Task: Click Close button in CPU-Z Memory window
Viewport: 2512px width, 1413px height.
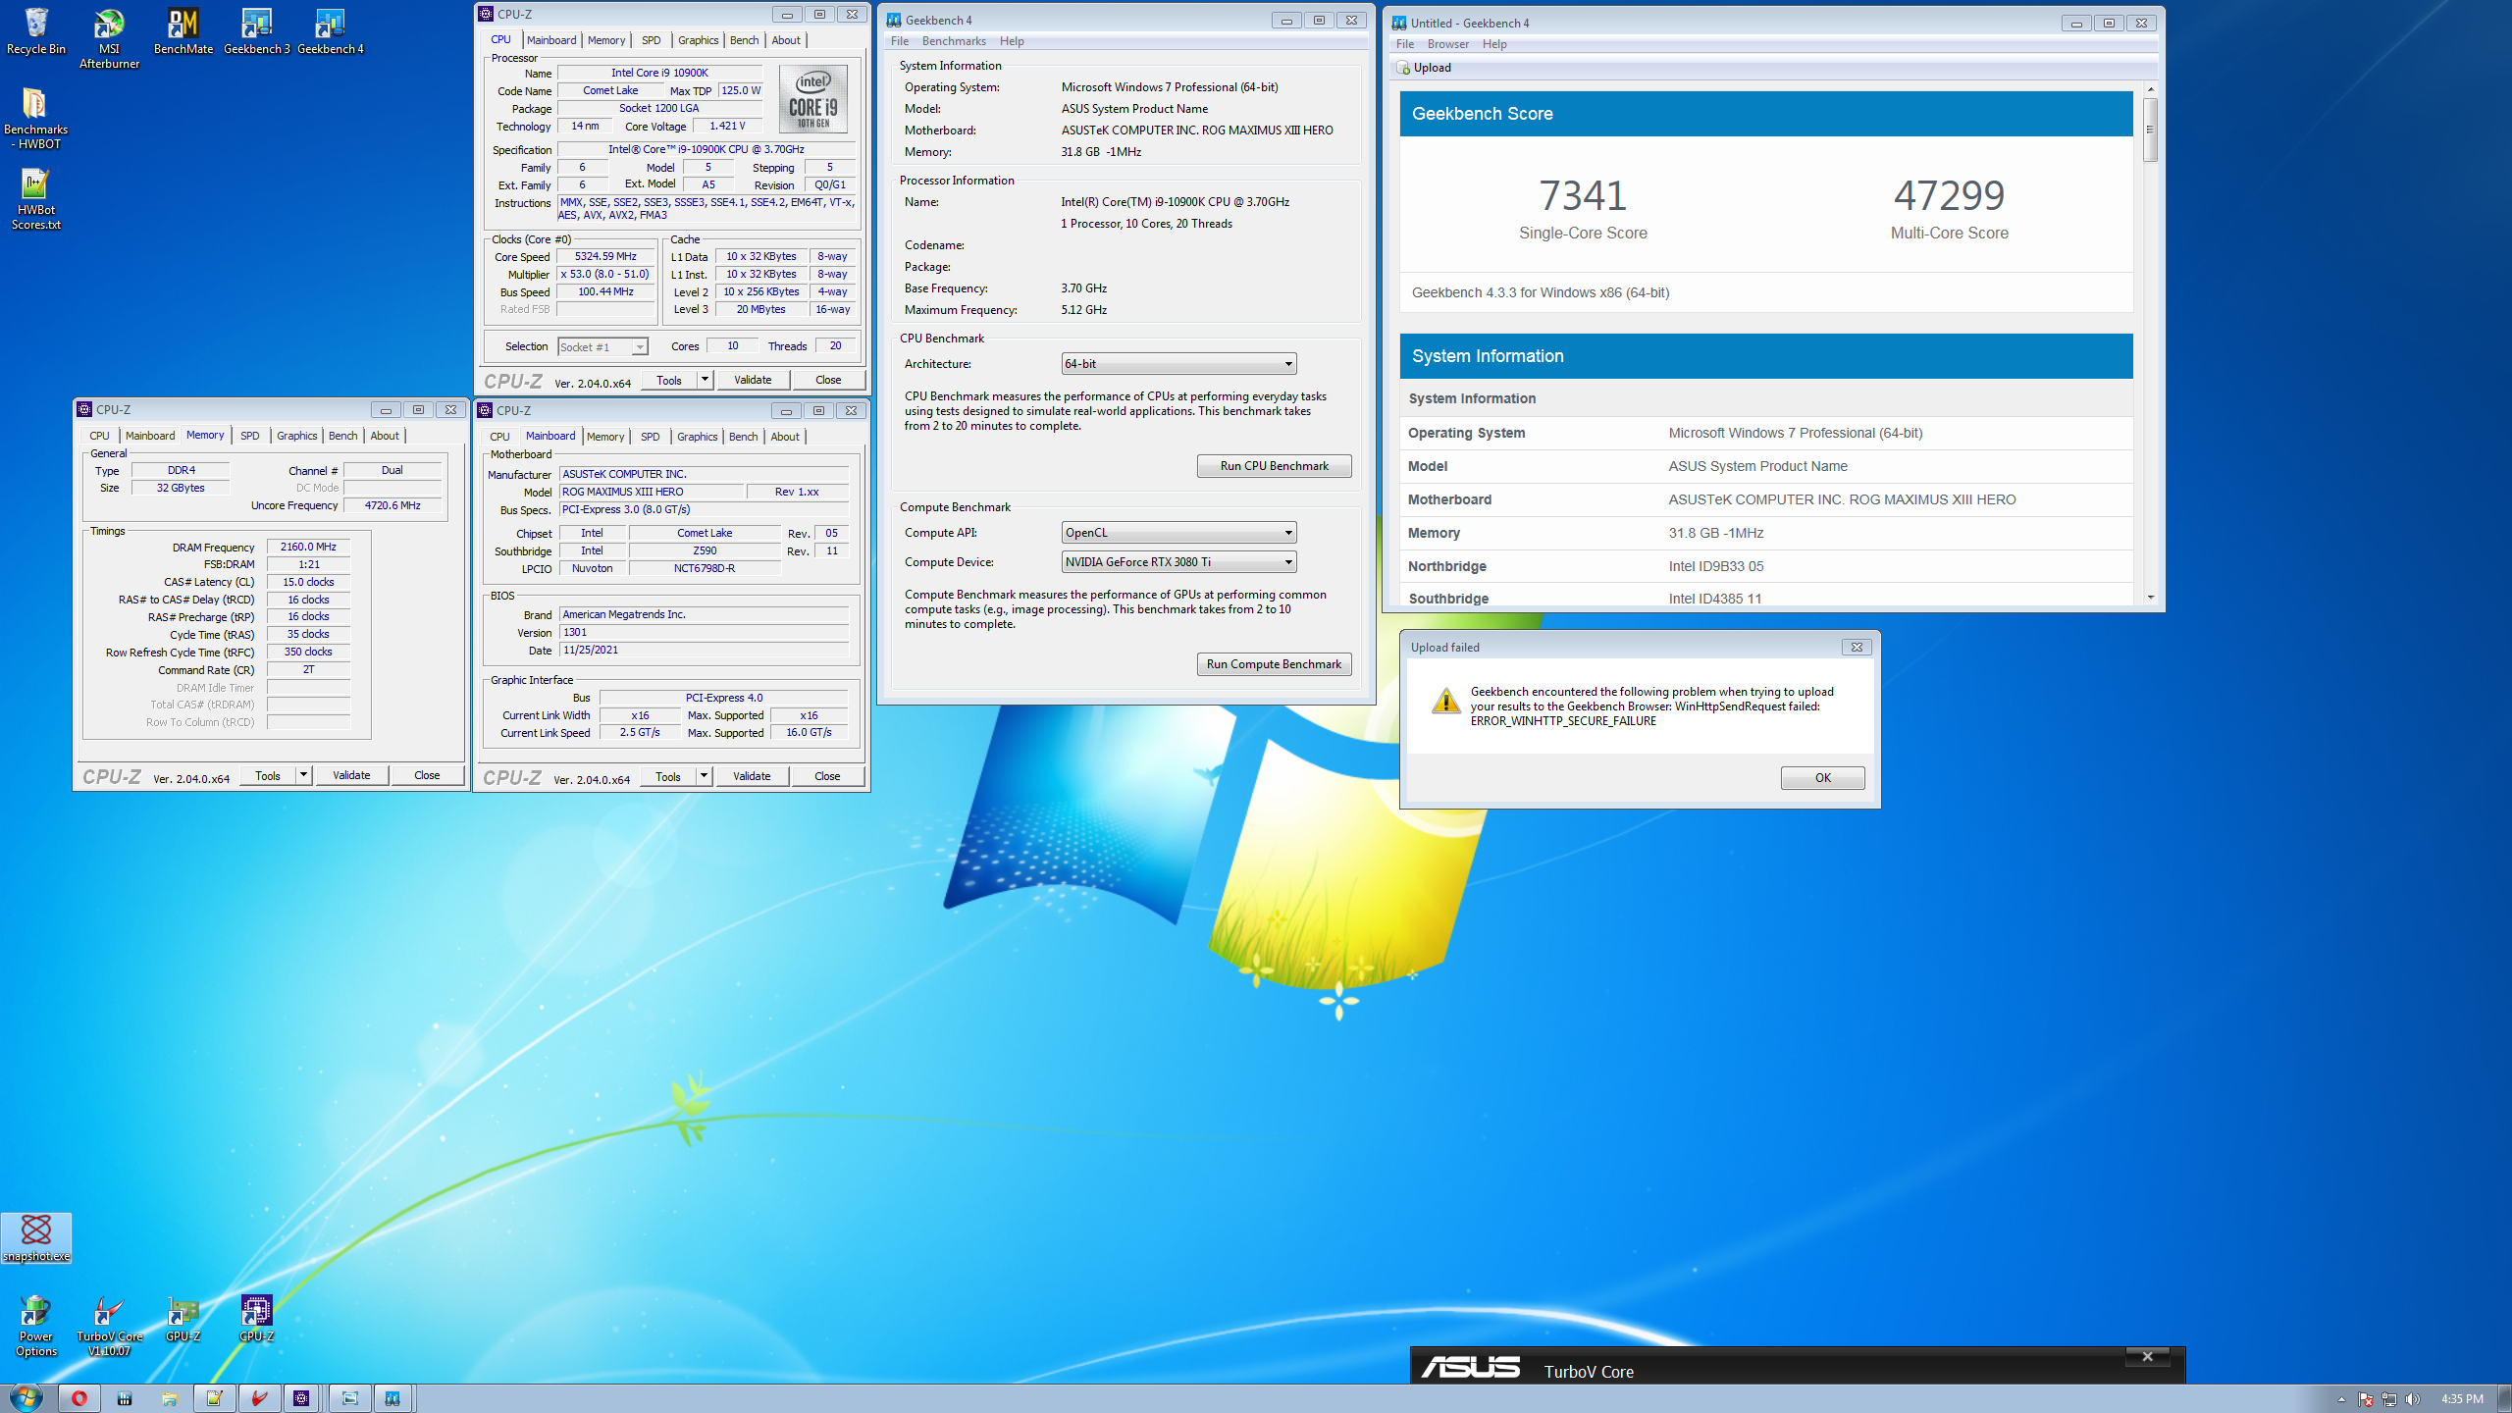Action: [x=427, y=775]
